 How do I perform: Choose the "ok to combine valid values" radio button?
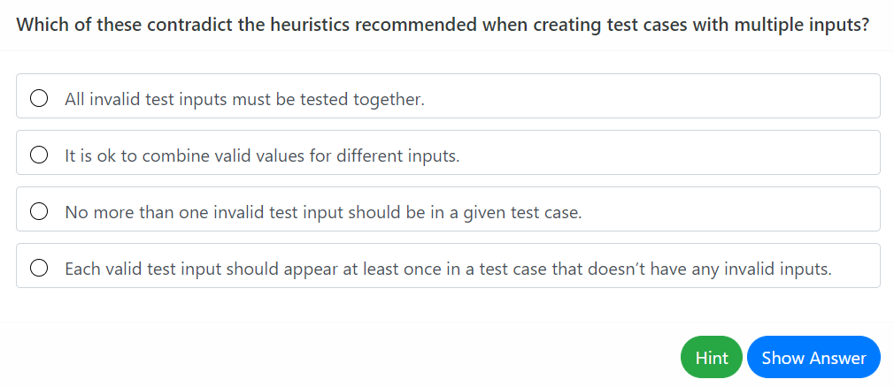tap(39, 156)
